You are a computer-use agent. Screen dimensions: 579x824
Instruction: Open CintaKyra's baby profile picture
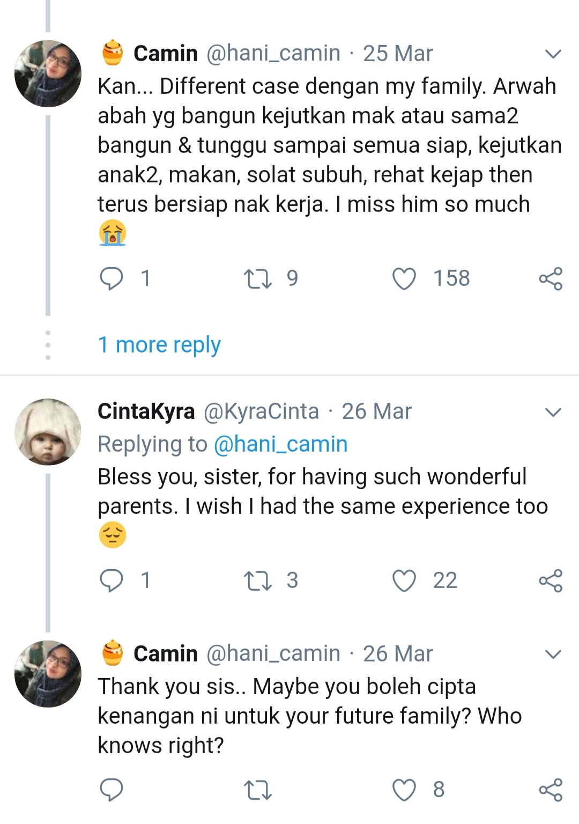pyautogui.click(x=48, y=432)
